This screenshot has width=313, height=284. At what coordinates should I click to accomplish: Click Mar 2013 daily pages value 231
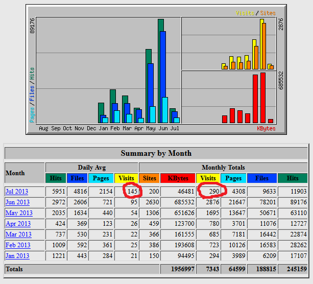(108, 234)
